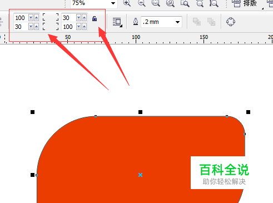The image size is (273, 203).
Task: Click the Zoom to Page icon
Action: point(185,3)
